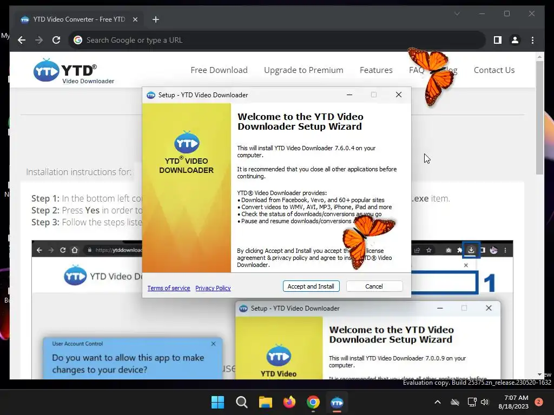Screen dimensions: 554x415
Task: Select the YTD Video Converter tab
Action: (80, 19)
